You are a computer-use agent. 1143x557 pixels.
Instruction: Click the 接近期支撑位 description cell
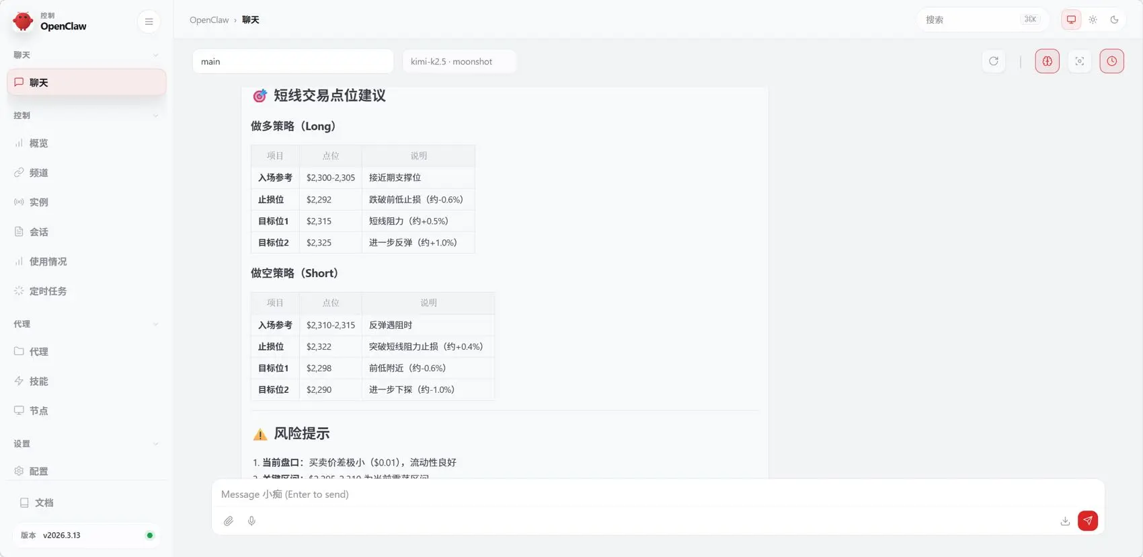[x=418, y=178]
